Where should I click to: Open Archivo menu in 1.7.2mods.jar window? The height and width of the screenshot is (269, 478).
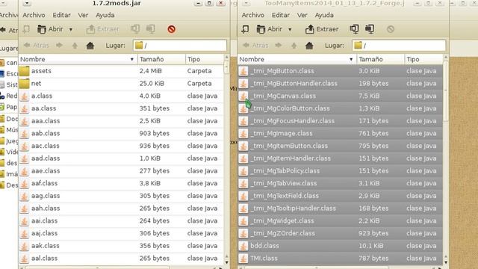[34, 15]
